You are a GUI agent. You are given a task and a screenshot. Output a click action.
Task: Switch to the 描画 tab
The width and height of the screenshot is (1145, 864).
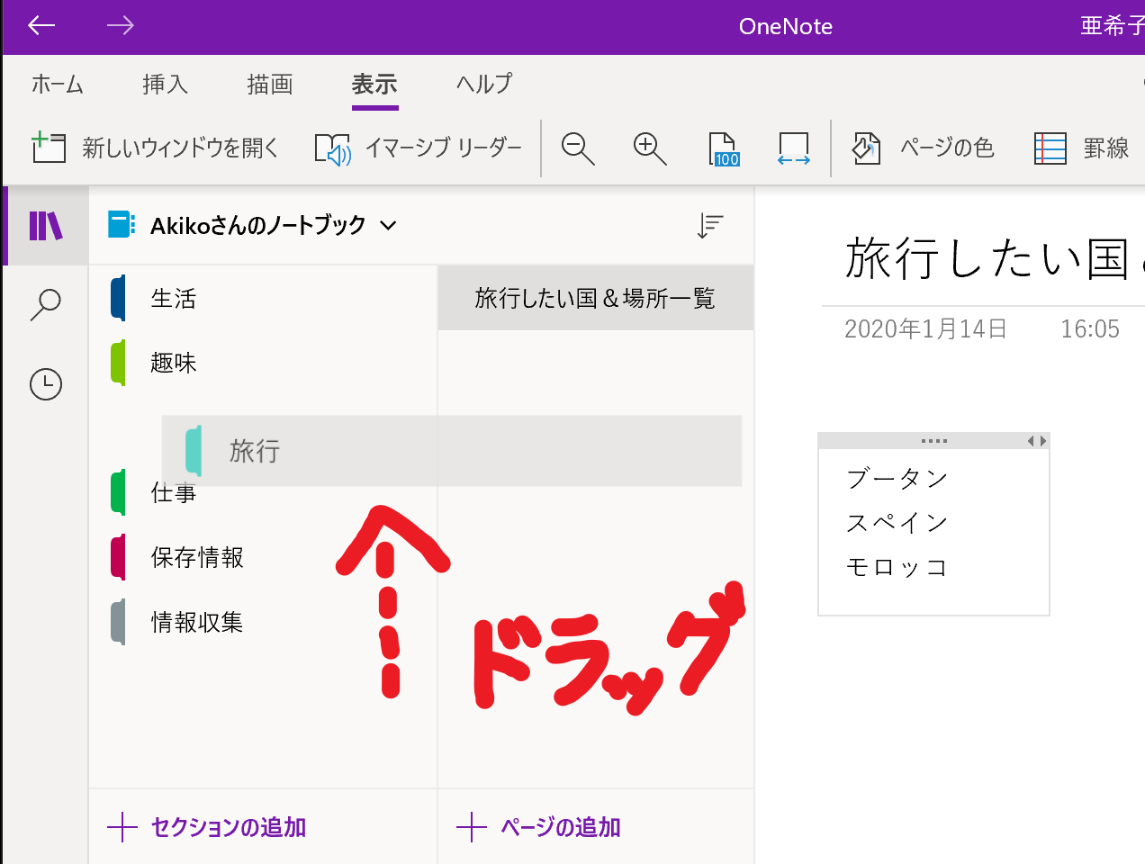click(270, 85)
